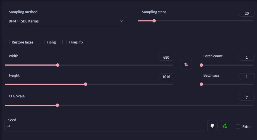
Task: Click the Height slider handle
Action: click(86, 84)
